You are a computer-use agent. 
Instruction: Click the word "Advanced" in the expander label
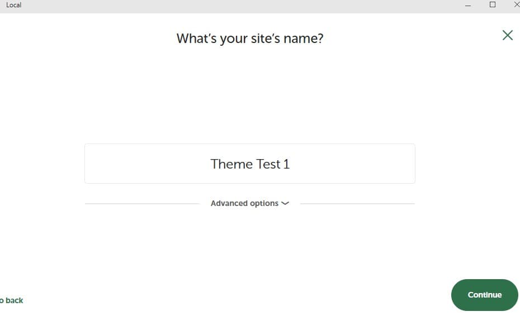[229, 203]
